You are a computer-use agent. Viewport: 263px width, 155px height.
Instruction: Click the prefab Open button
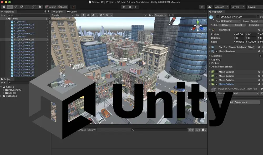pos(225,25)
